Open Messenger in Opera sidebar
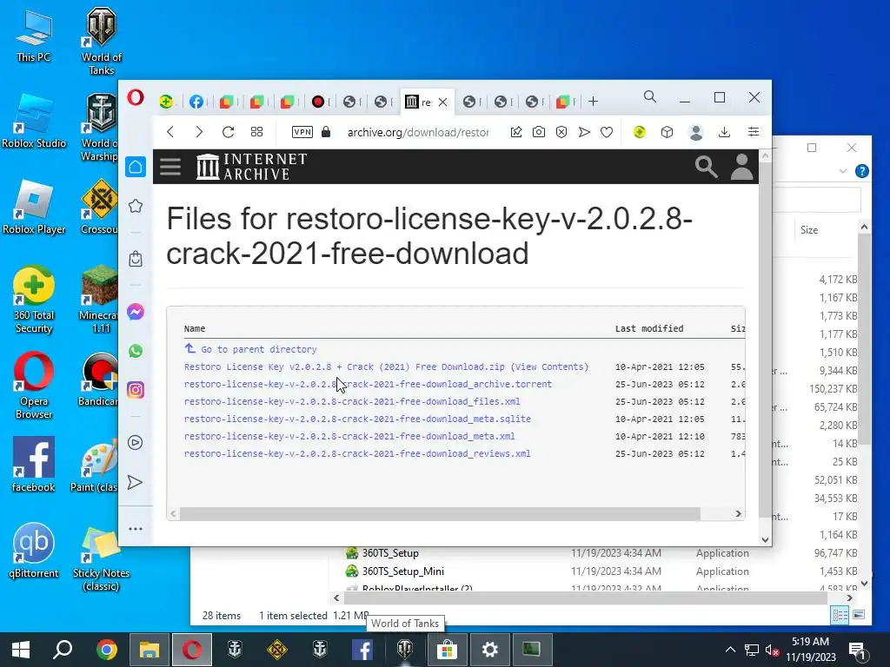Screen dimensions: 890x667 (x=135, y=312)
